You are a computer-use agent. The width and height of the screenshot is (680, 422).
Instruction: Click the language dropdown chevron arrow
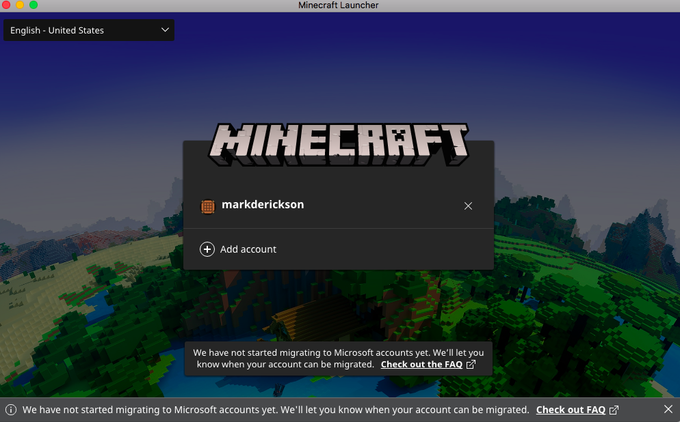[x=165, y=30]
